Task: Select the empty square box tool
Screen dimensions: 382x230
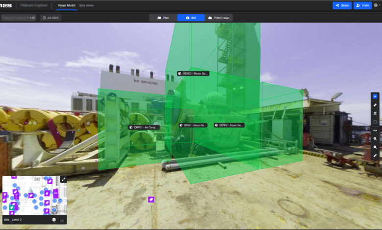Action: point(375,122)
